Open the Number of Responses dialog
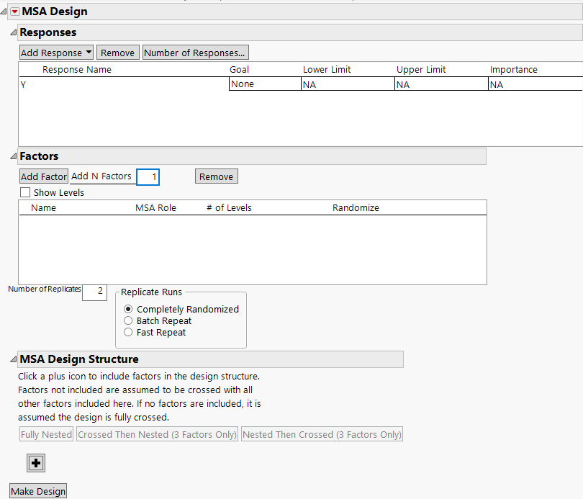Viewport: 583px width, 499px height. [x=195, y=53]
